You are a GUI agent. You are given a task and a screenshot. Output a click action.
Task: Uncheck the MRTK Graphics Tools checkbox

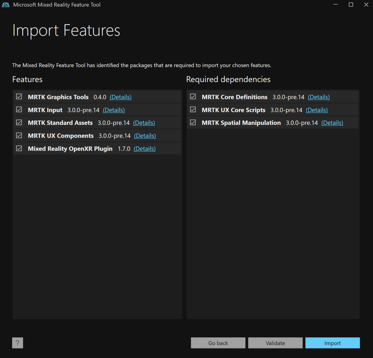point(19,97)
